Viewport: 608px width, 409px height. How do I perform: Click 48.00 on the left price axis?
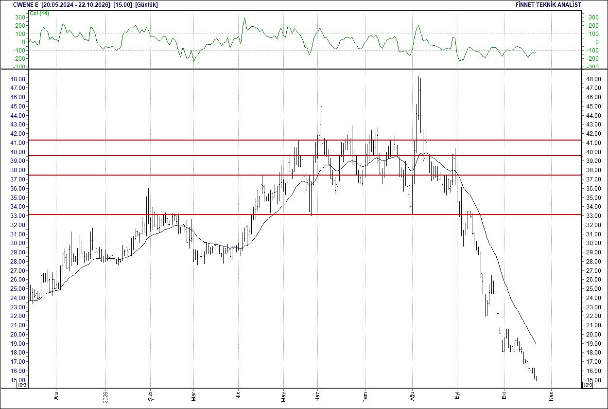click(x=17, y=79)
